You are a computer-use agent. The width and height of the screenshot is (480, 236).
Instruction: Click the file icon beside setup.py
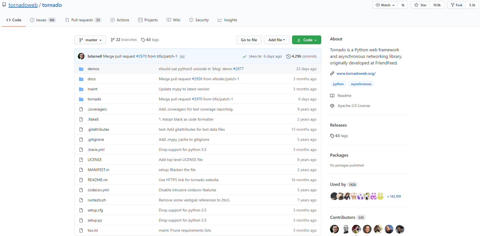click(x=81, y=220)
